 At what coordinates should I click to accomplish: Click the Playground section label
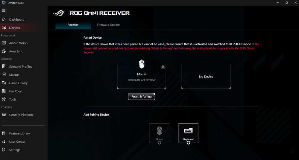tap(8, 35)
